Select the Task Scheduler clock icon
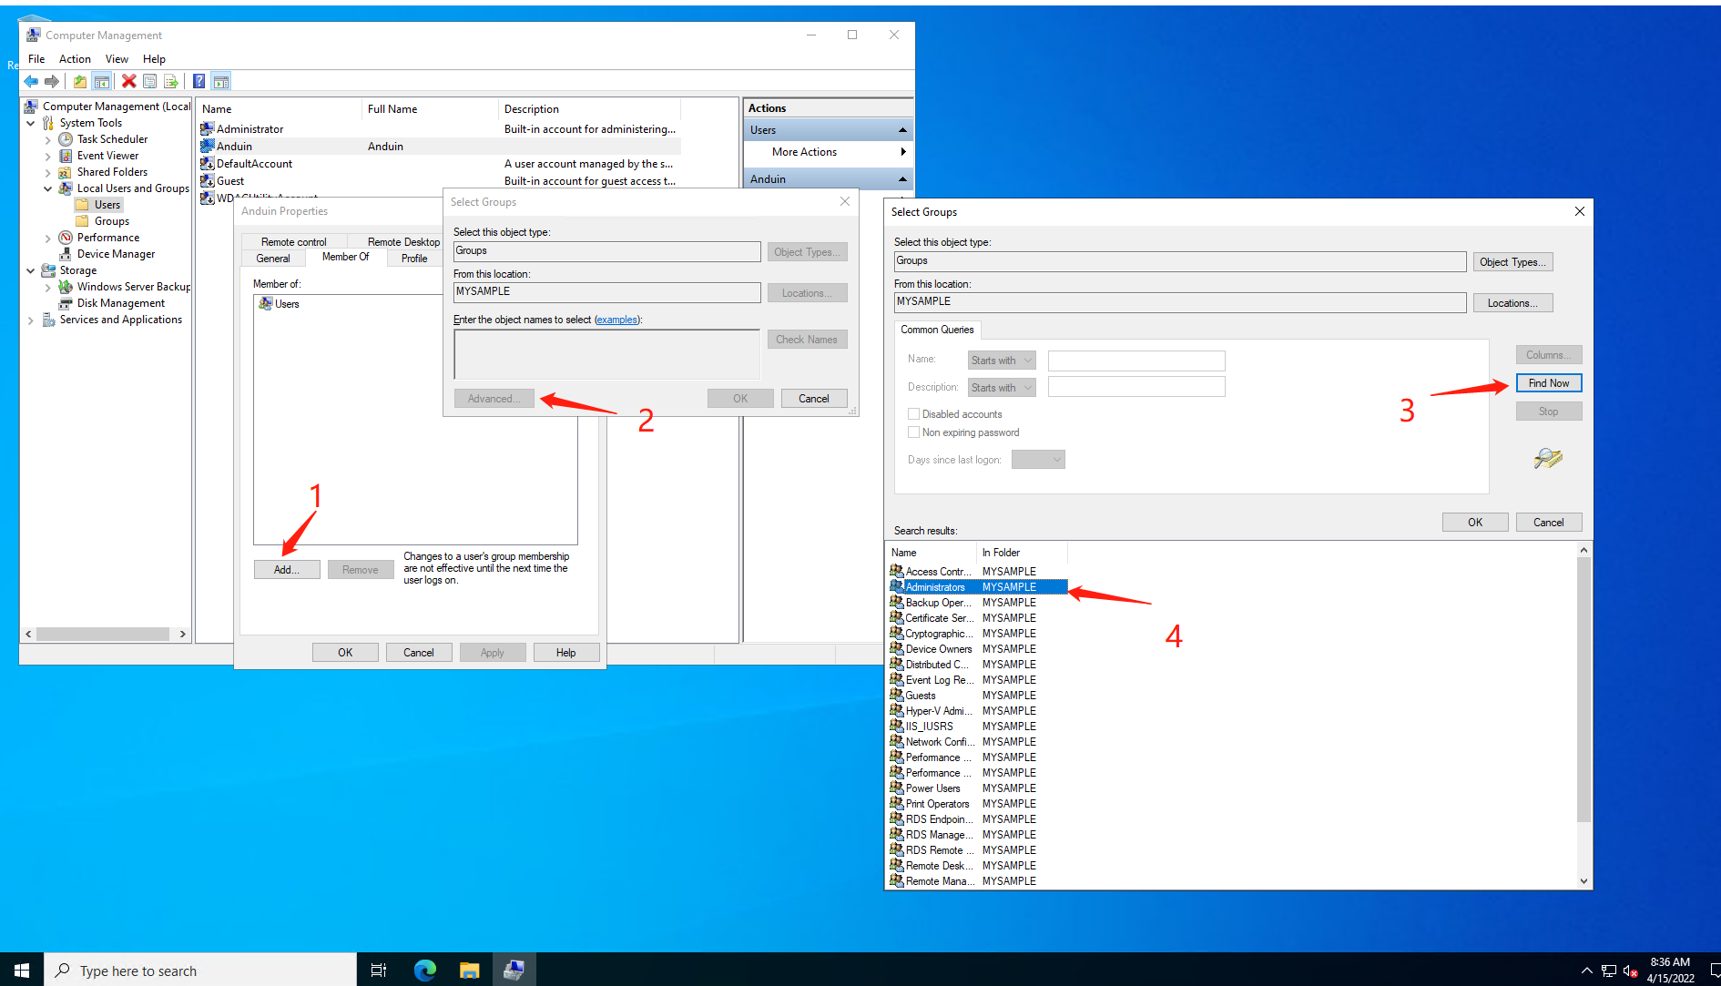The width and height of the screenshot is (1721, 986). pyautogui.click(x=66, y=139)
